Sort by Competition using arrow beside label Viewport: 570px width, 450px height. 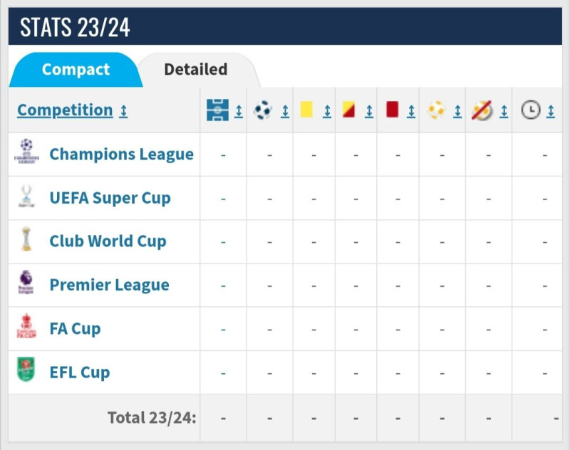(123, 111)
